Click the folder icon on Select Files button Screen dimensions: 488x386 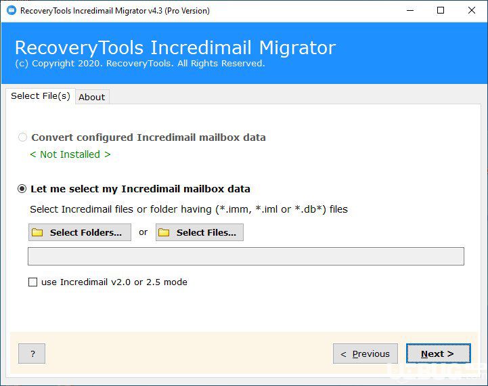tap(164, 232)
